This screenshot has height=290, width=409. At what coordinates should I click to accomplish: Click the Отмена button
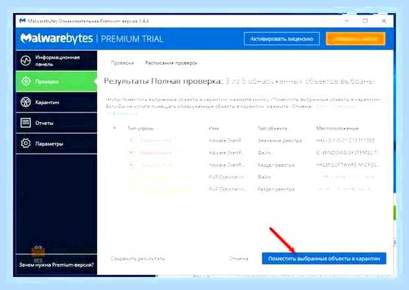pyautogui.click(x=239, y=259)
